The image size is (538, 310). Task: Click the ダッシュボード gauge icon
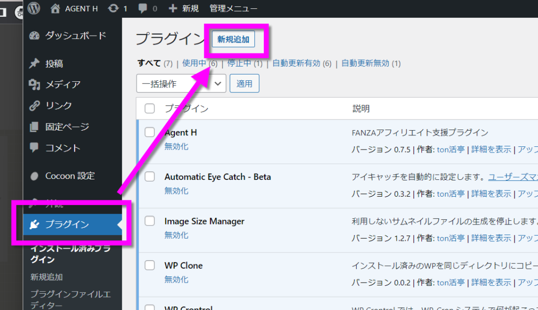[34, 36]
